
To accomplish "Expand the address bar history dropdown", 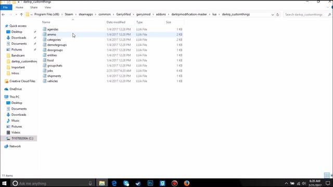I will pos(273,15).
